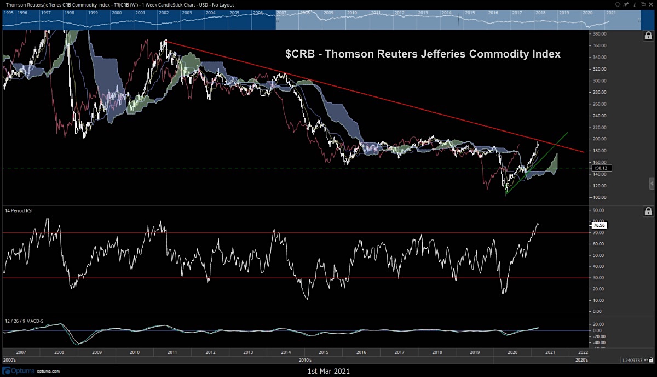Viewport: 657px width, 377px height.
Task: Click the 2010's decade label
Action: (306, 360)
